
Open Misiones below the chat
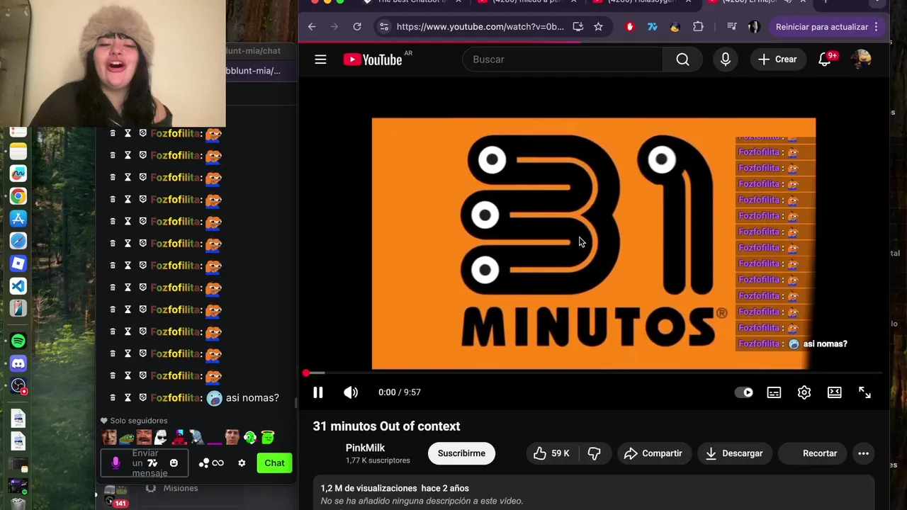coord(180,489)
